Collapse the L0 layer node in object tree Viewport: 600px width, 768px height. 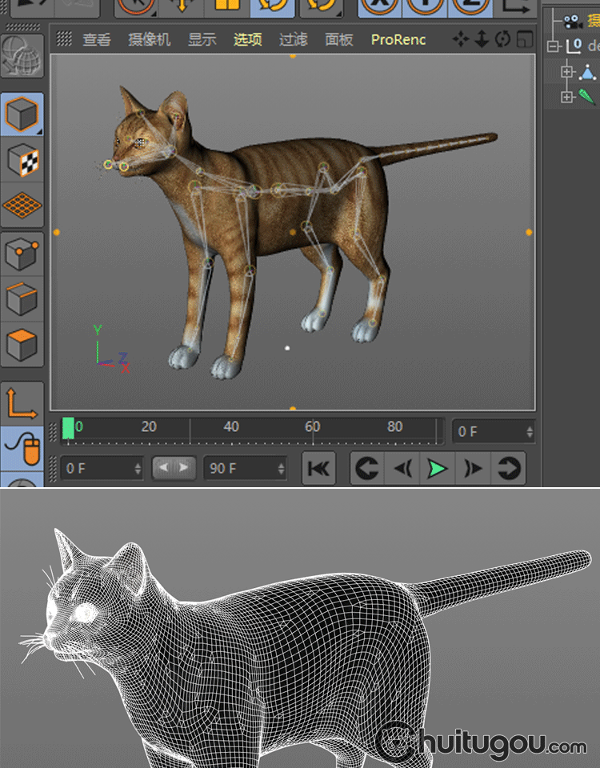click(x=552, y=46)
